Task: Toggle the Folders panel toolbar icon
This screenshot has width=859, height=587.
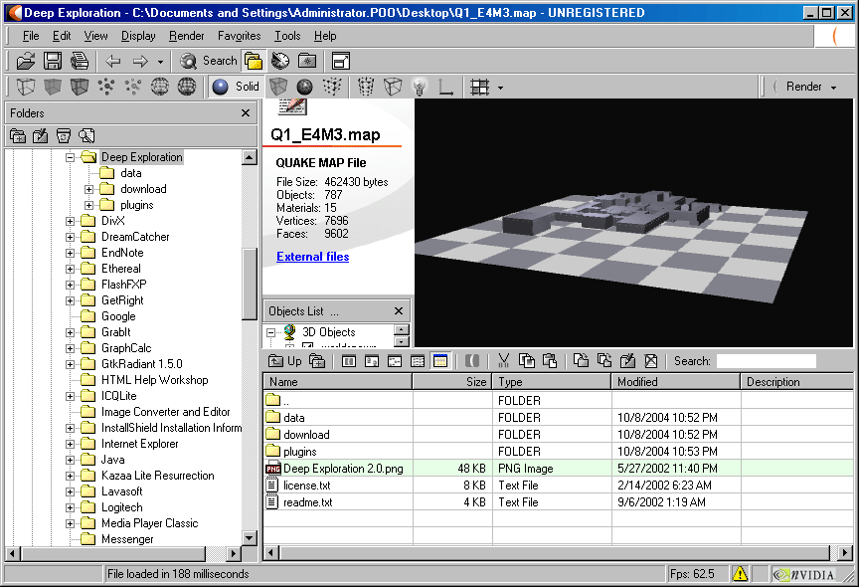Action: [x=254, y=61]
